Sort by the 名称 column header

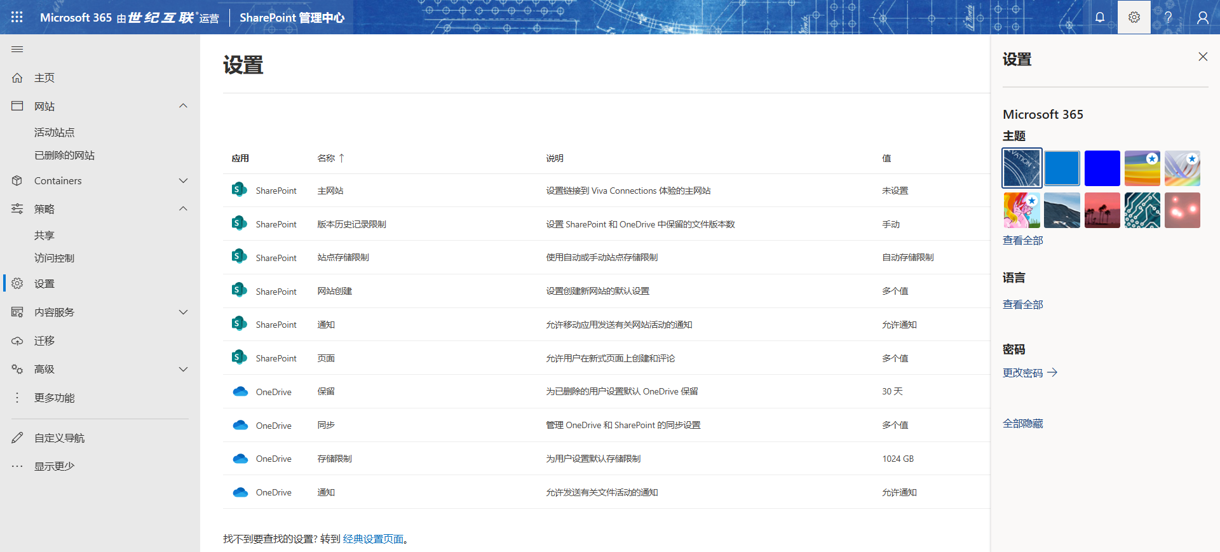pos(330,158)
